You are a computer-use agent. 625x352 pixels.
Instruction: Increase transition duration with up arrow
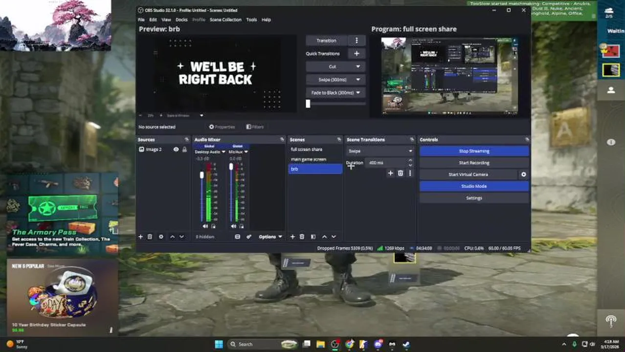(410, 160)
